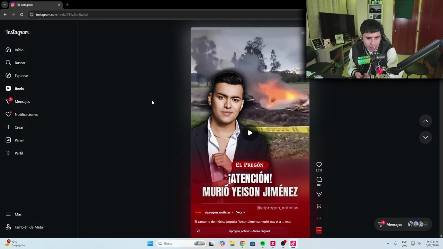Image resolution: width=443 pixels, height=249 pixels.
Task: Change the ESP LAA input language
Action: point(404,243)
